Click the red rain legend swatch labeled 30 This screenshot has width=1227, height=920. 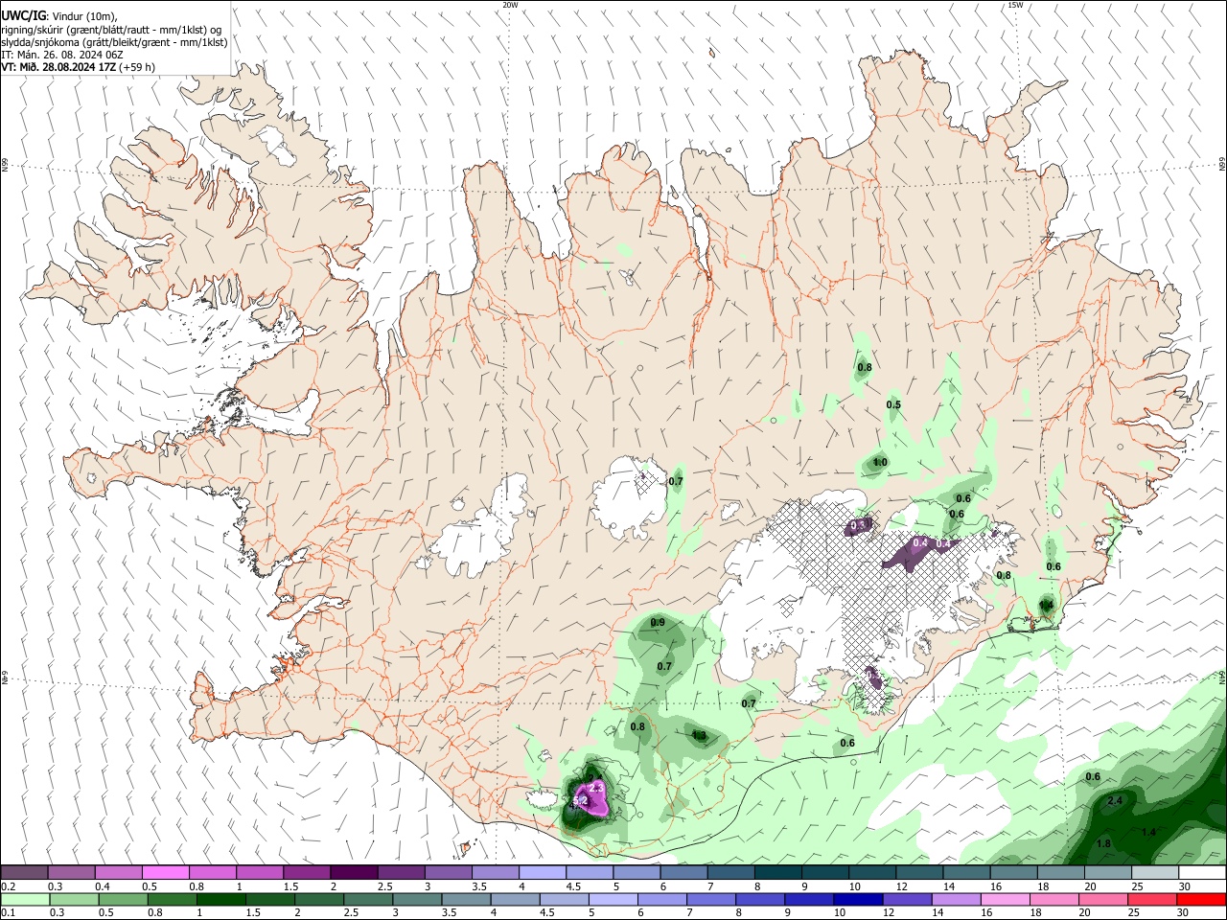click(1202, 899)
